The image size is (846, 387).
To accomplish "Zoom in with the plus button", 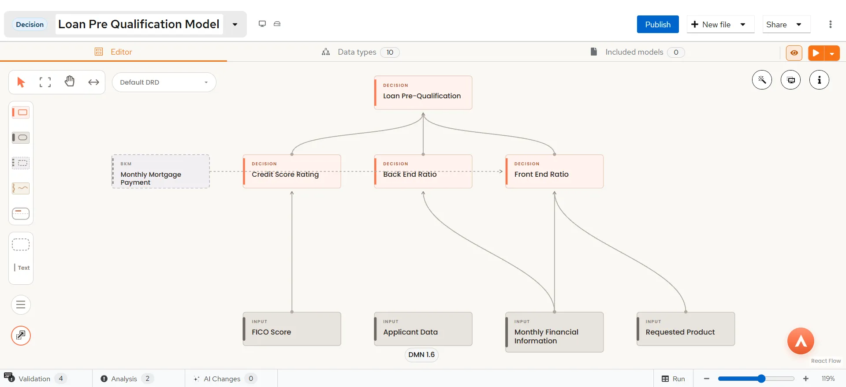I will (806, 379).
